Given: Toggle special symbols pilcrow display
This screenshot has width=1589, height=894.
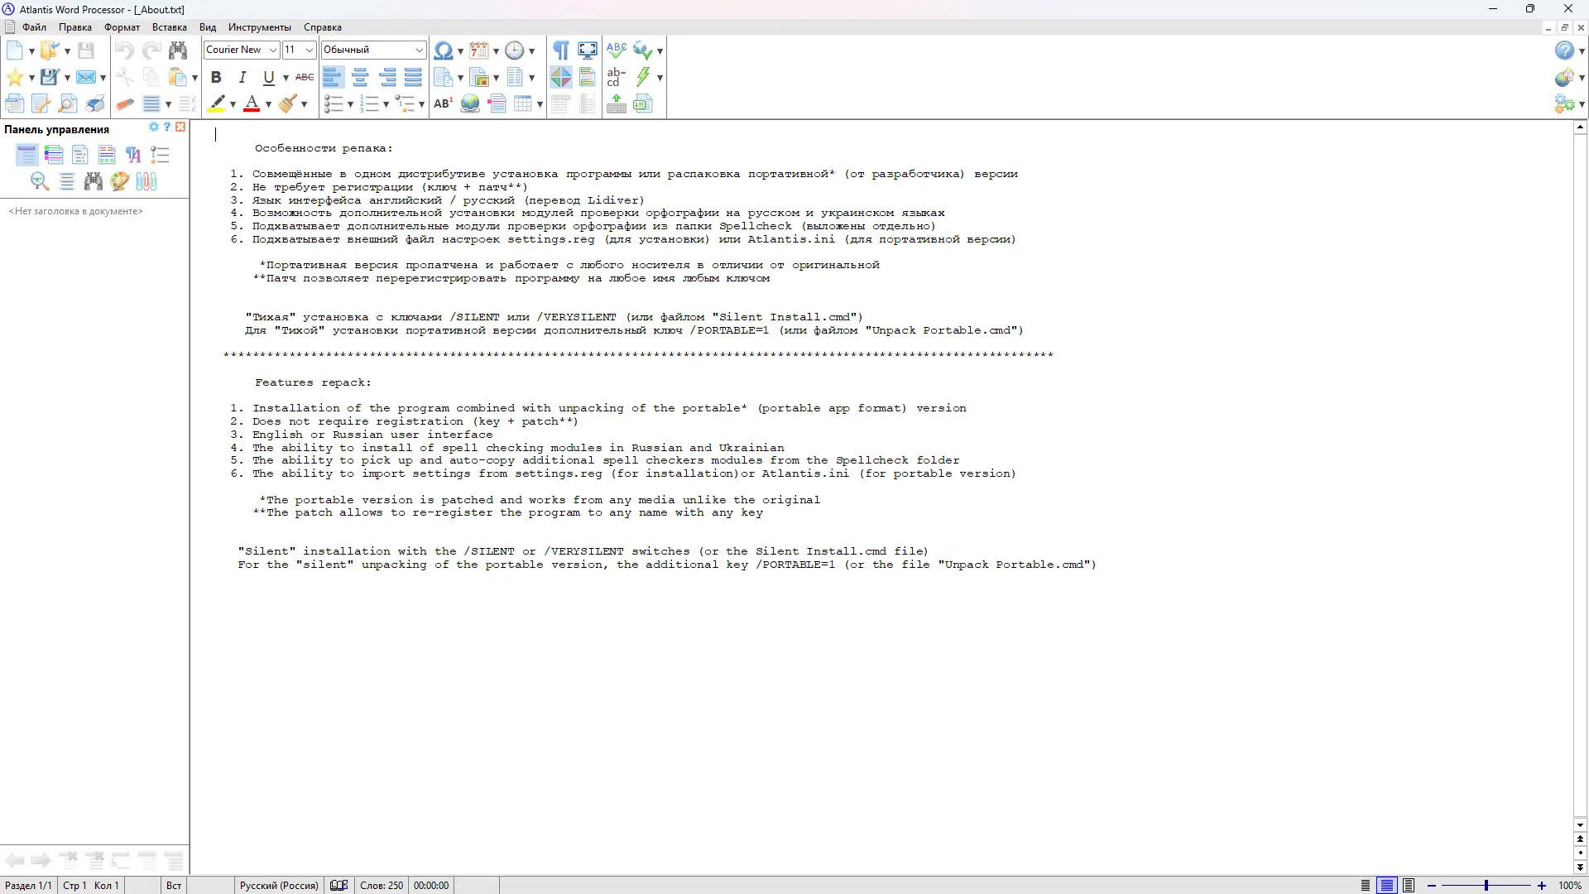Looking at the screenshot, I should coord(561,50).
